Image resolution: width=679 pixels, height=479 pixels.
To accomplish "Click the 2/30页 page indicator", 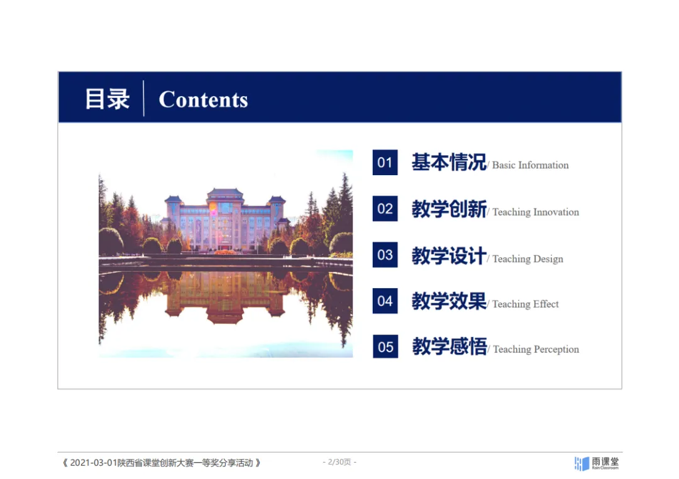I will coord(339,462).
